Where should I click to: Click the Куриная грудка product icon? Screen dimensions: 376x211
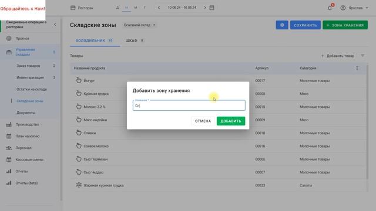79,94
